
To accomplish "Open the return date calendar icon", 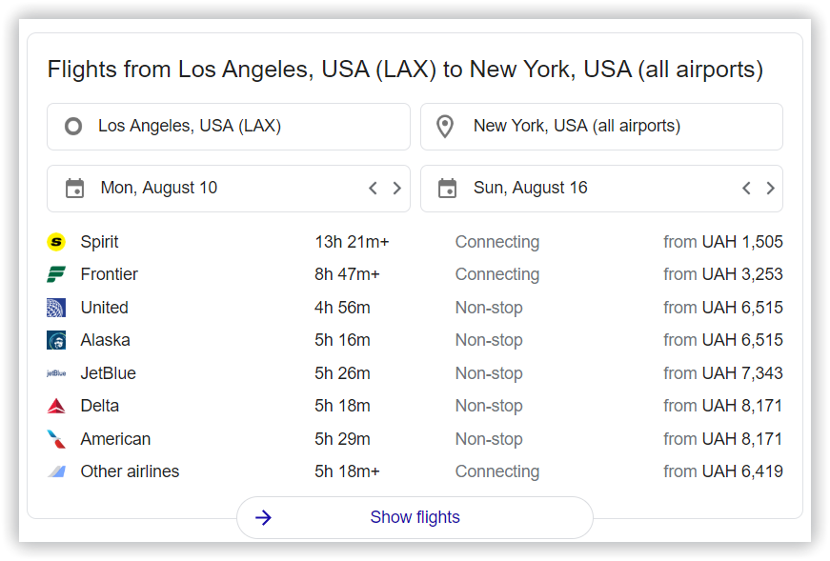I will pyautogui.click(x=447, y=189).
